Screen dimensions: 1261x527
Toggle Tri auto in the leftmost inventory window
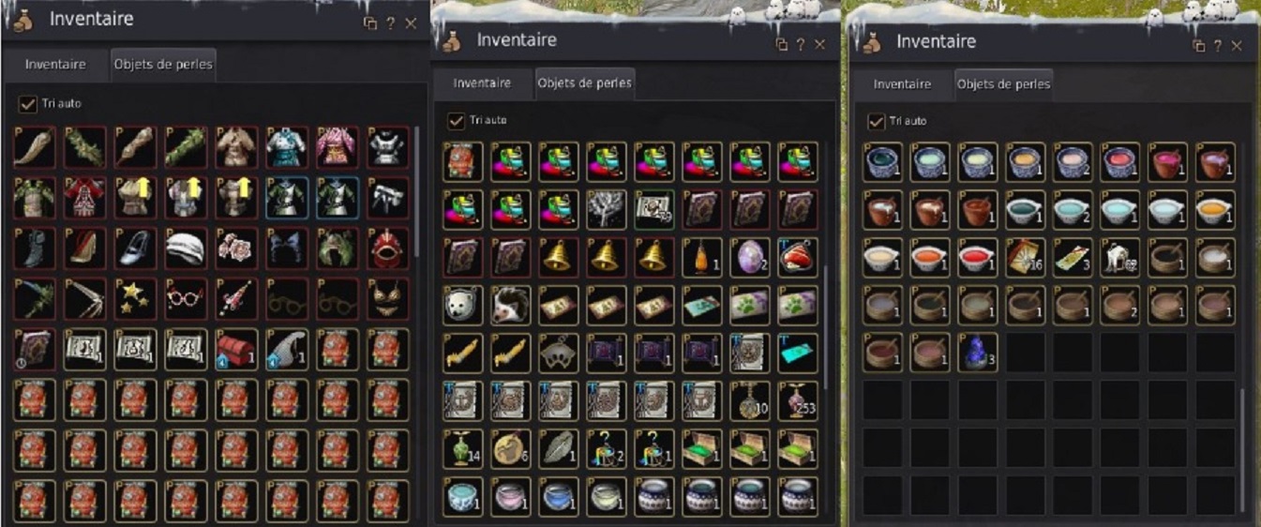point(27,103)
